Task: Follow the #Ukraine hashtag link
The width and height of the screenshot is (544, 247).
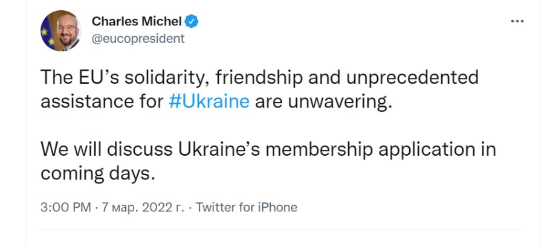Action: click(x=209, y=101)
